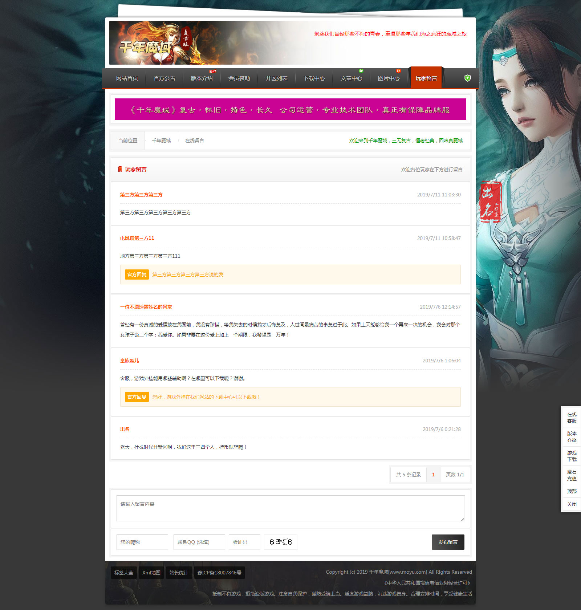Click 在线留言 breadcrumb link
The width and height of the screenshot is (581, 610).
[x=195, y=141]
